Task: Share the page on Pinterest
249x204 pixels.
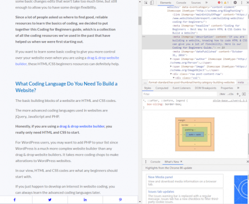Action: (x=120, y=200)
